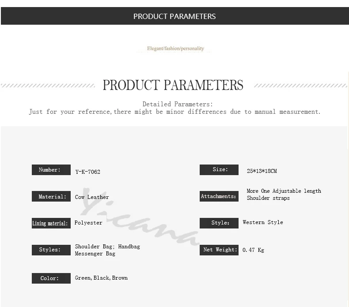Select the Styles label box
Viewport: 349px width, 307px height.
pyautogui.click(x=51, y=250)
